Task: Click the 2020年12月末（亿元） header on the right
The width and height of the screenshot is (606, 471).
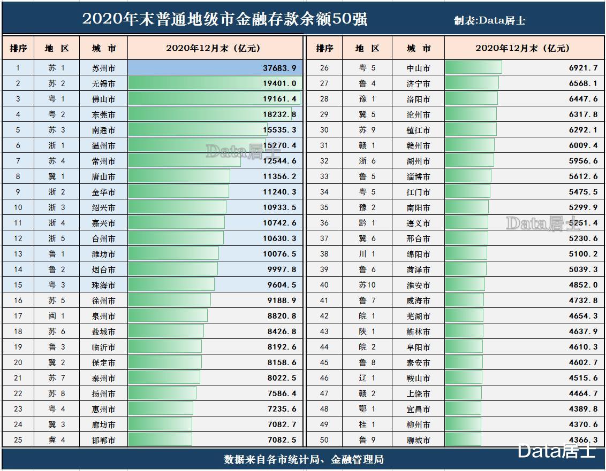Action: pyautogui.click(x=522, y=48)
